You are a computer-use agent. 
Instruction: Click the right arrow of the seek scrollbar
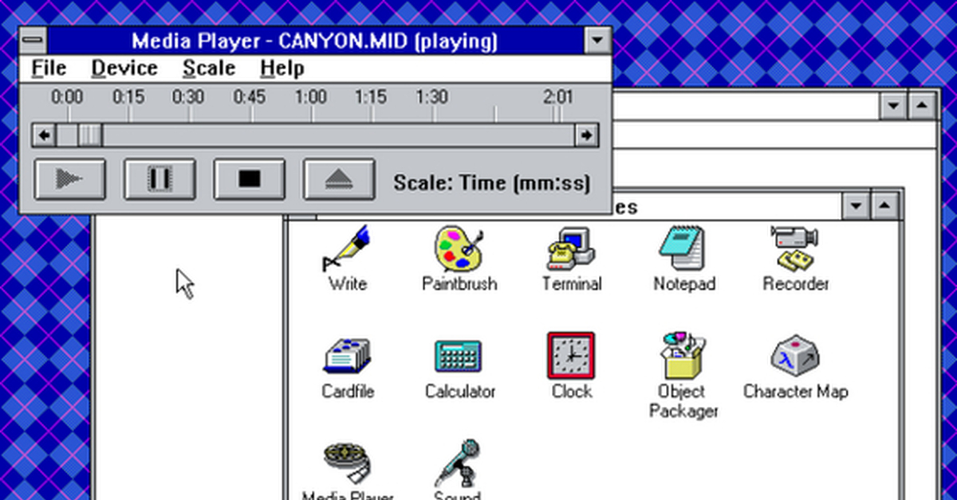coord(587,135)
